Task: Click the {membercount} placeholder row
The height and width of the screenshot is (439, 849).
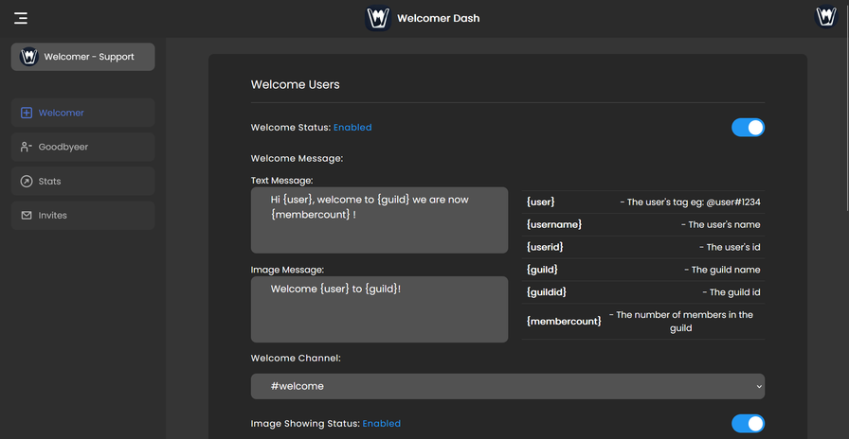Action: tap(643, 321)
